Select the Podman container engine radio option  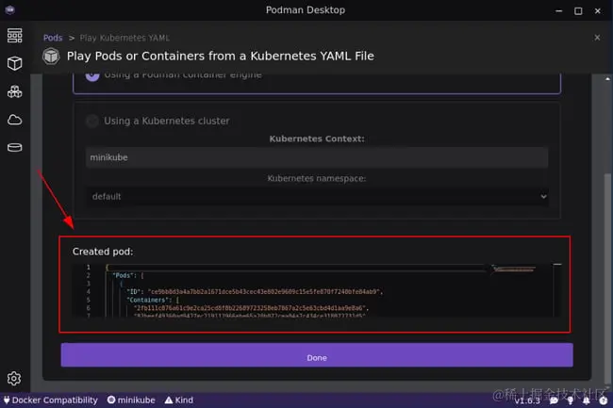pos(92,75)
